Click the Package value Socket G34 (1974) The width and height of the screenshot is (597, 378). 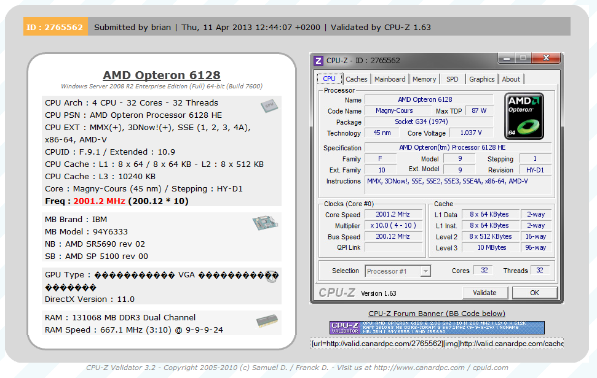click(429, 121)
